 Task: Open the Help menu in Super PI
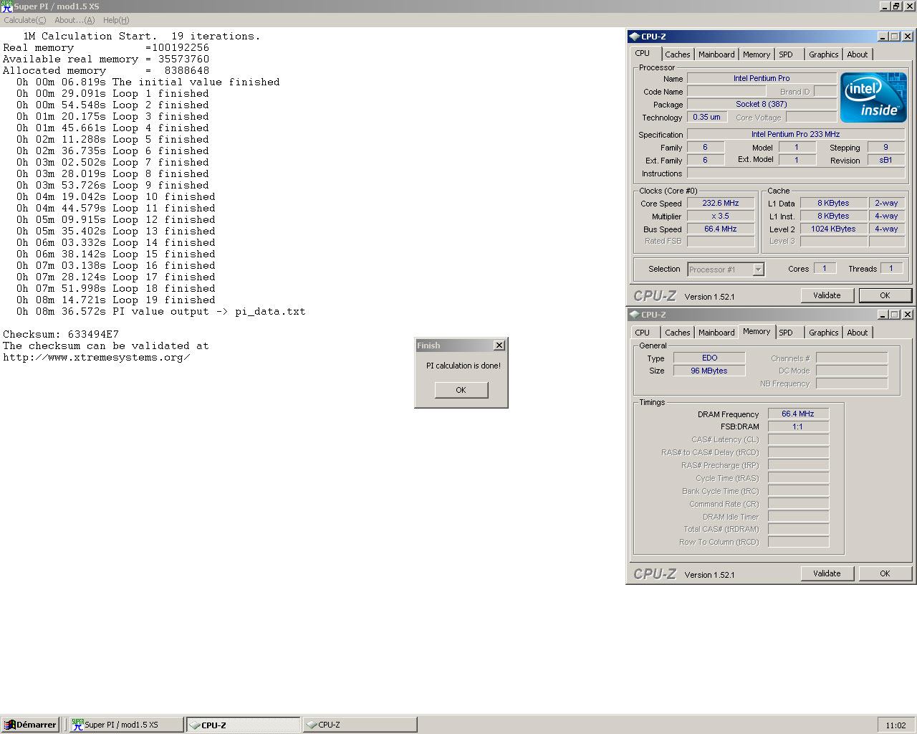[x=116, y=20]
